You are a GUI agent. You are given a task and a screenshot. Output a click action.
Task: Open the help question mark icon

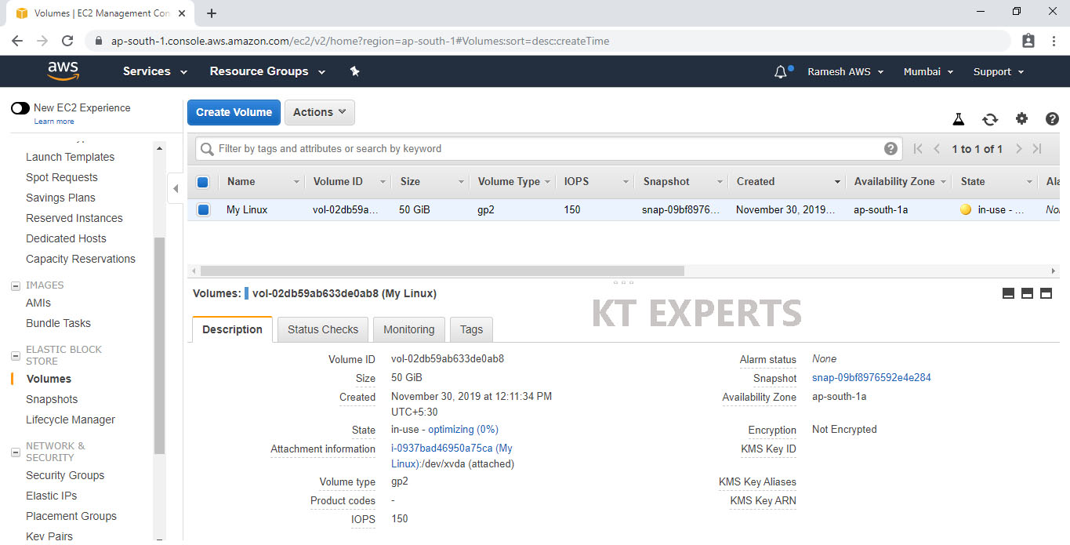click(1053, 119)
